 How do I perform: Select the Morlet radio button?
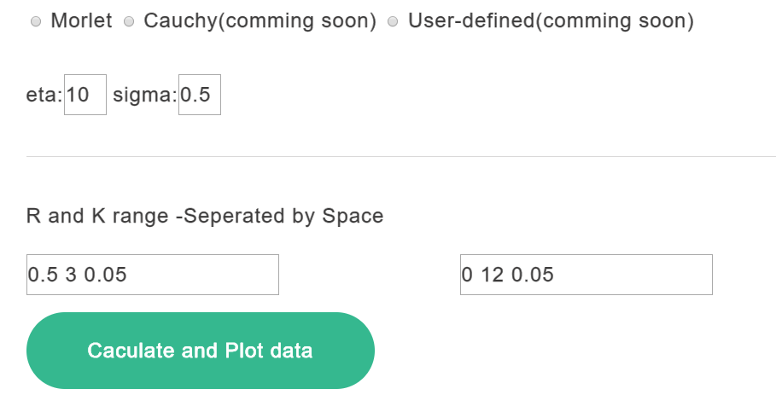(x=36, y=22)
